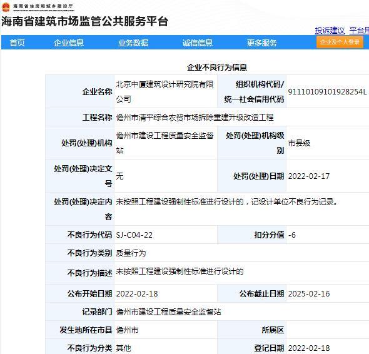Image resolution: width=369 pixels, height=354 pixels.
Task: Select credit code 91110109101928254L
Action: click(327, 91)
